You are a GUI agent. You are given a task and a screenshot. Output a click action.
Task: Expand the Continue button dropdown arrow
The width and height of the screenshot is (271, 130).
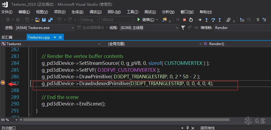[157, 20]
